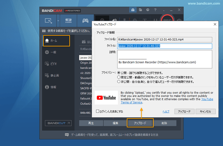Click the 削除 delete button

point(164,123)
